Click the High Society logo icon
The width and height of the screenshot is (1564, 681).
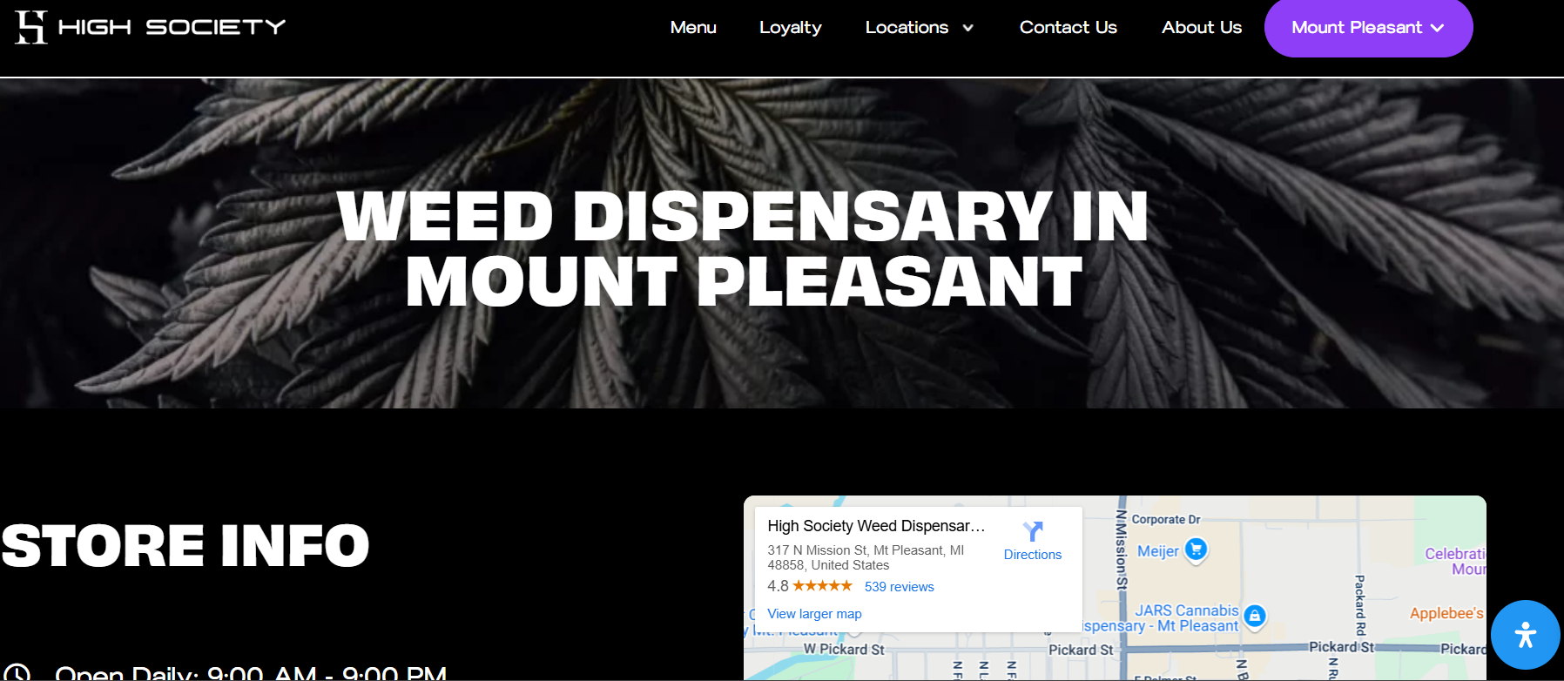click(x=30, y=27)
